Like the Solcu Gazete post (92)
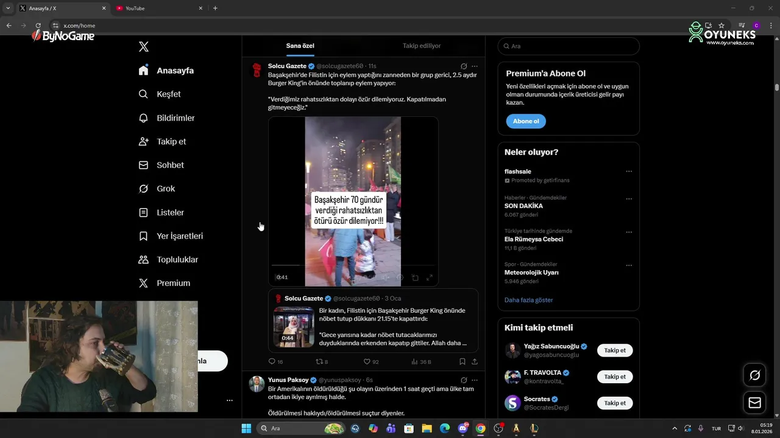Viewport: 780px width, 438px height. point(371,361)
